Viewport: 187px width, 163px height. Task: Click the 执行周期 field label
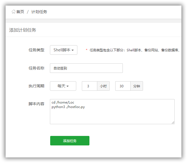(36, 86)
